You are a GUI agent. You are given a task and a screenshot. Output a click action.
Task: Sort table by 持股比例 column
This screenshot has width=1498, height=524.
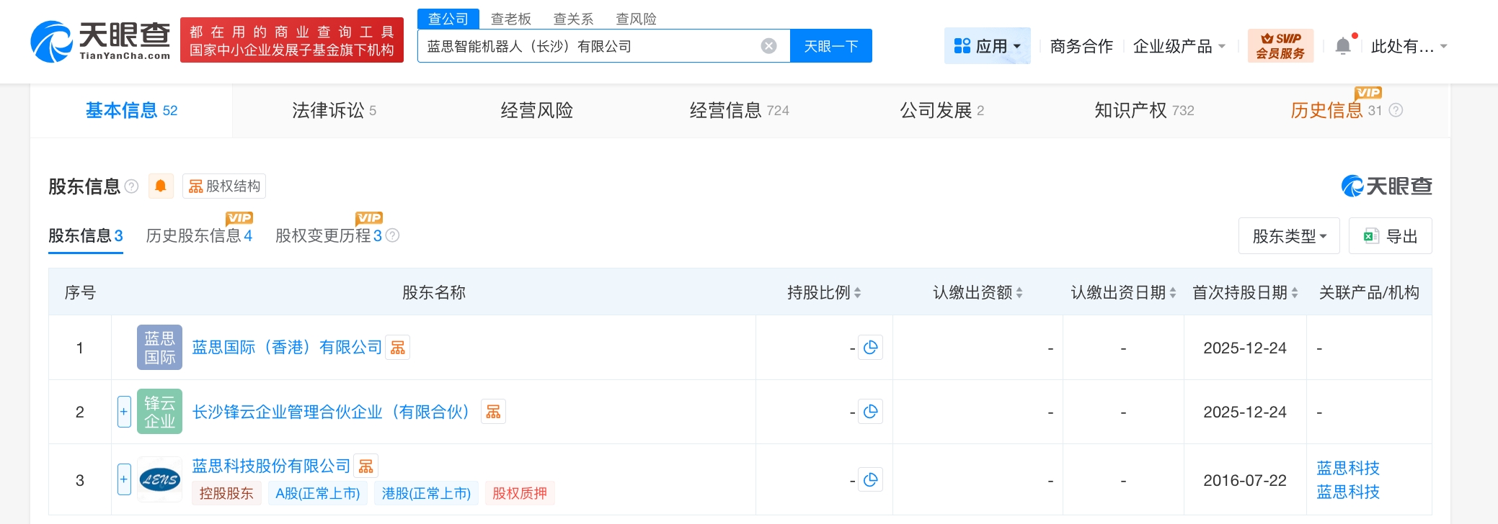click(x=824, y=292)
